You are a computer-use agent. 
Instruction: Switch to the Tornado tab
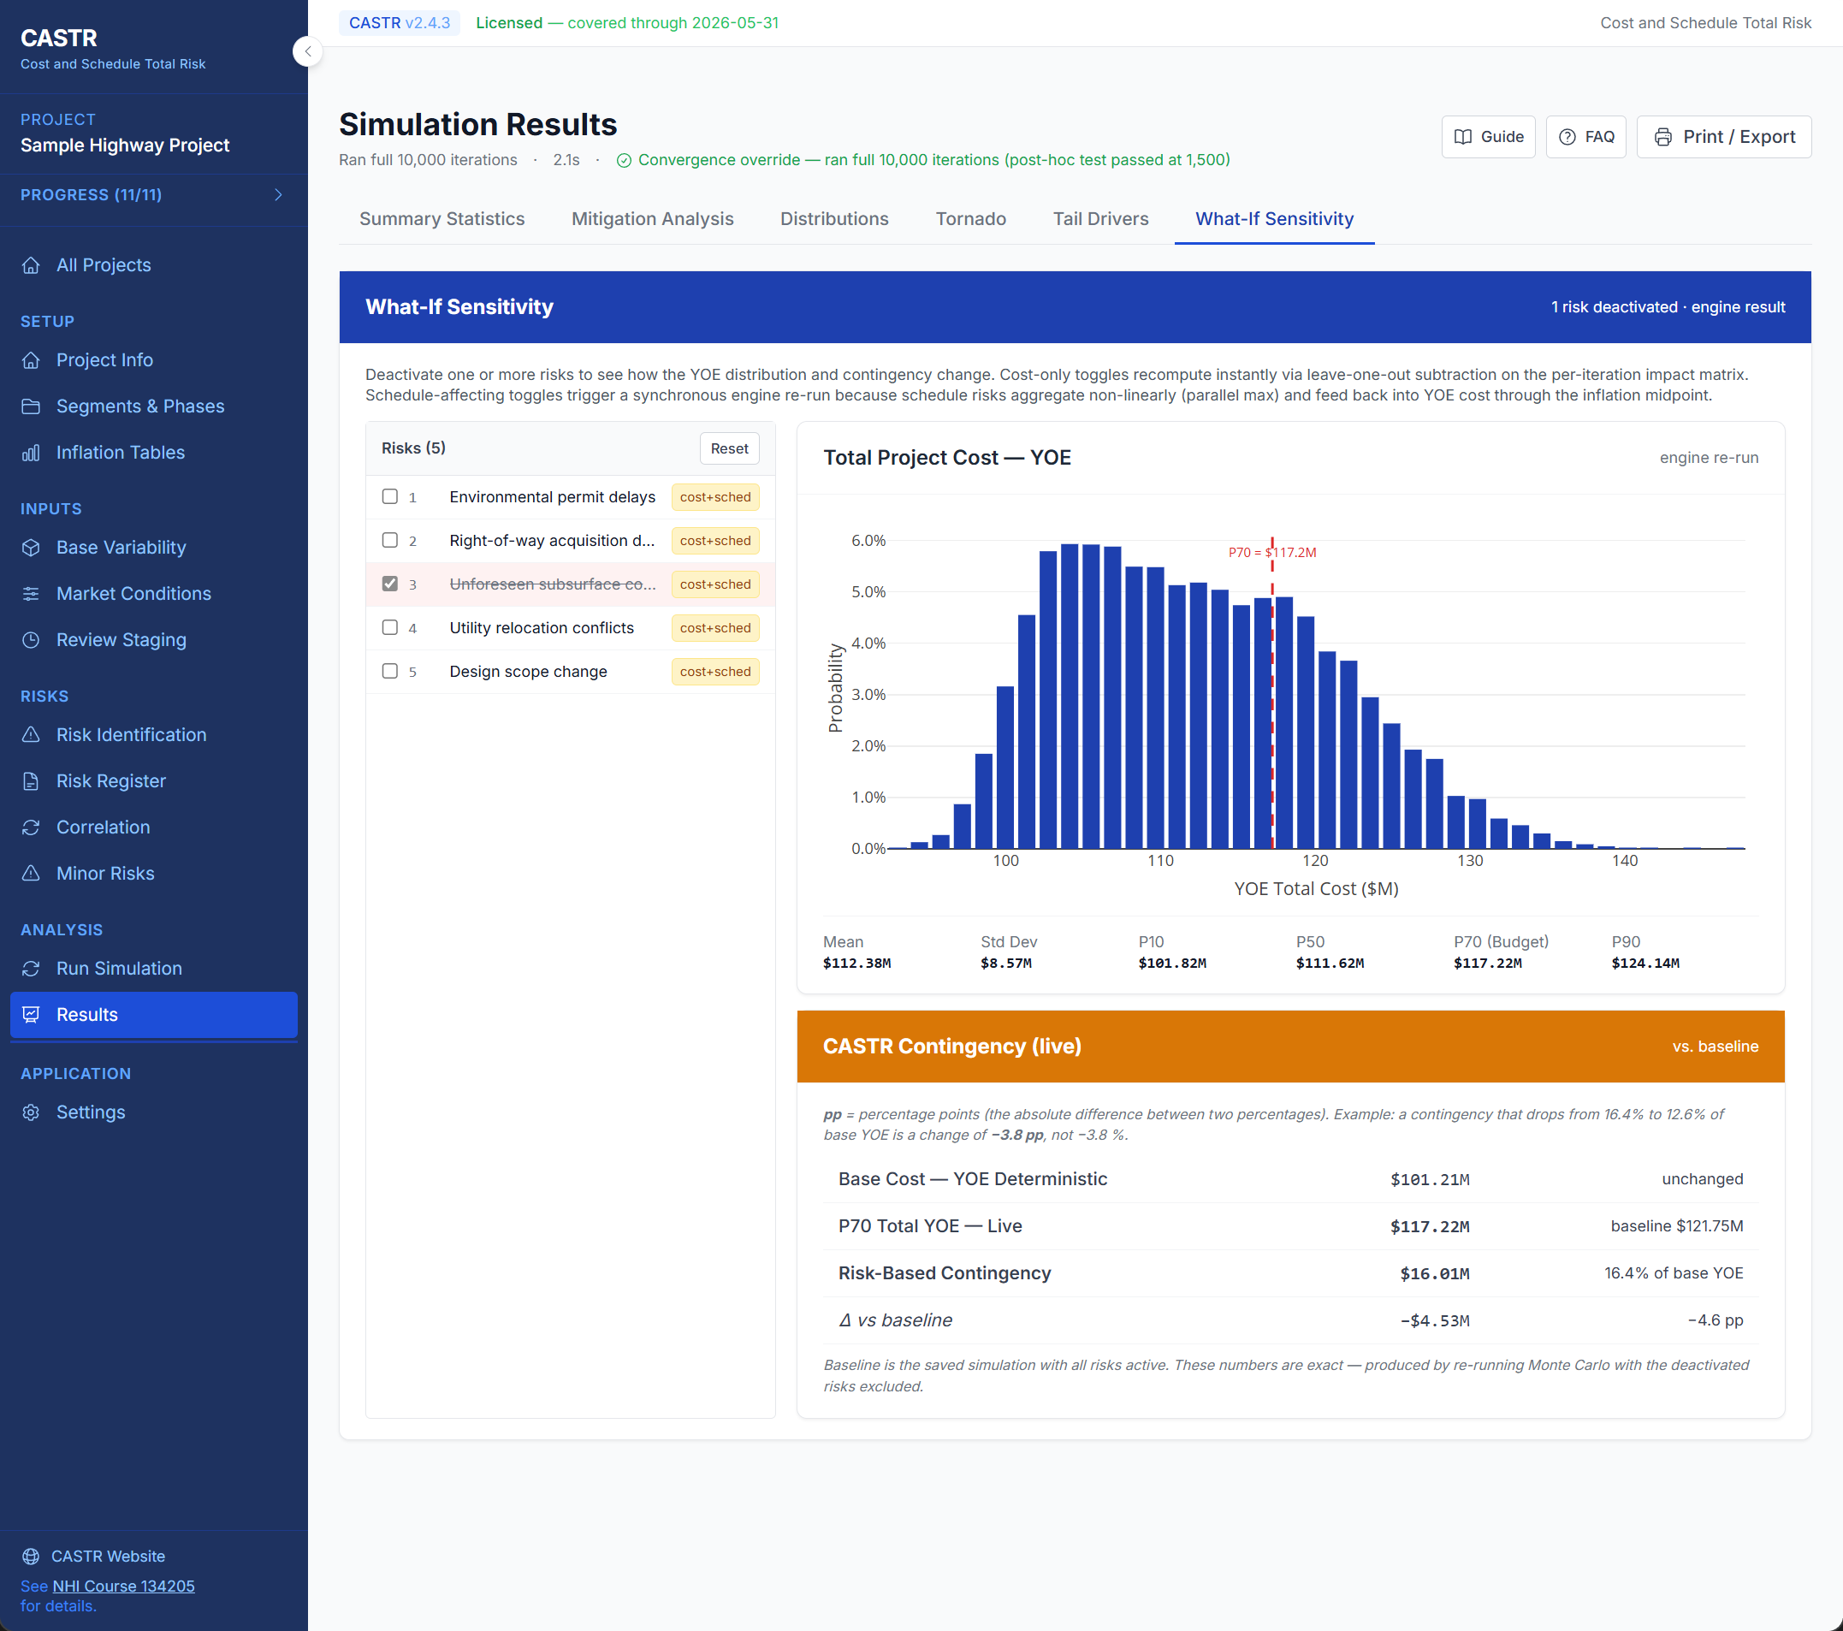pos(970,219)
